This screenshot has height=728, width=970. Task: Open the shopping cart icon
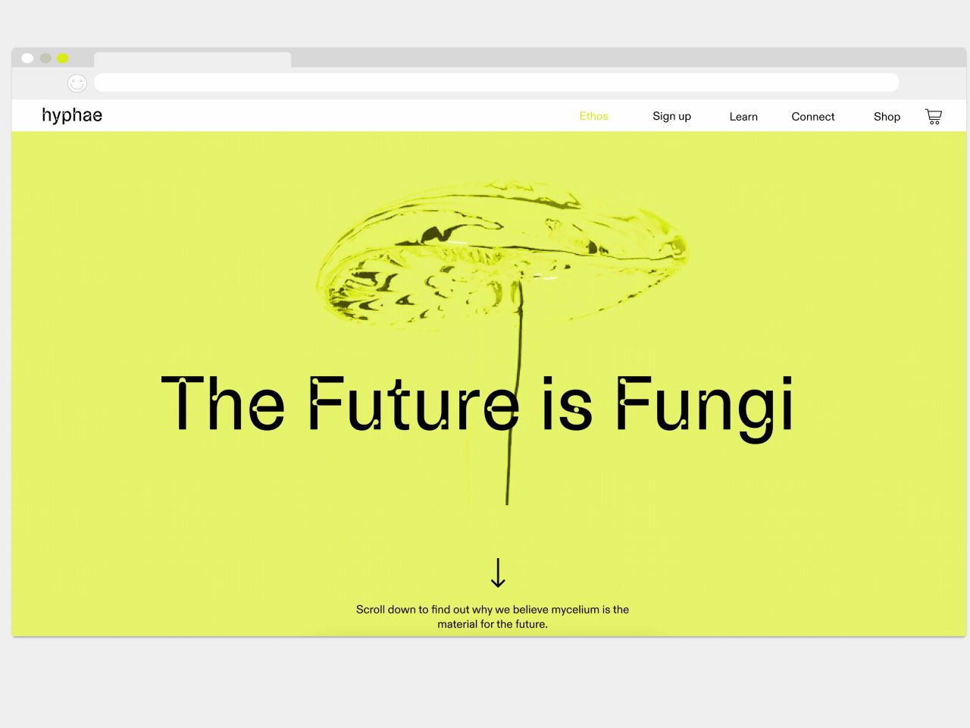coord(933,117)
